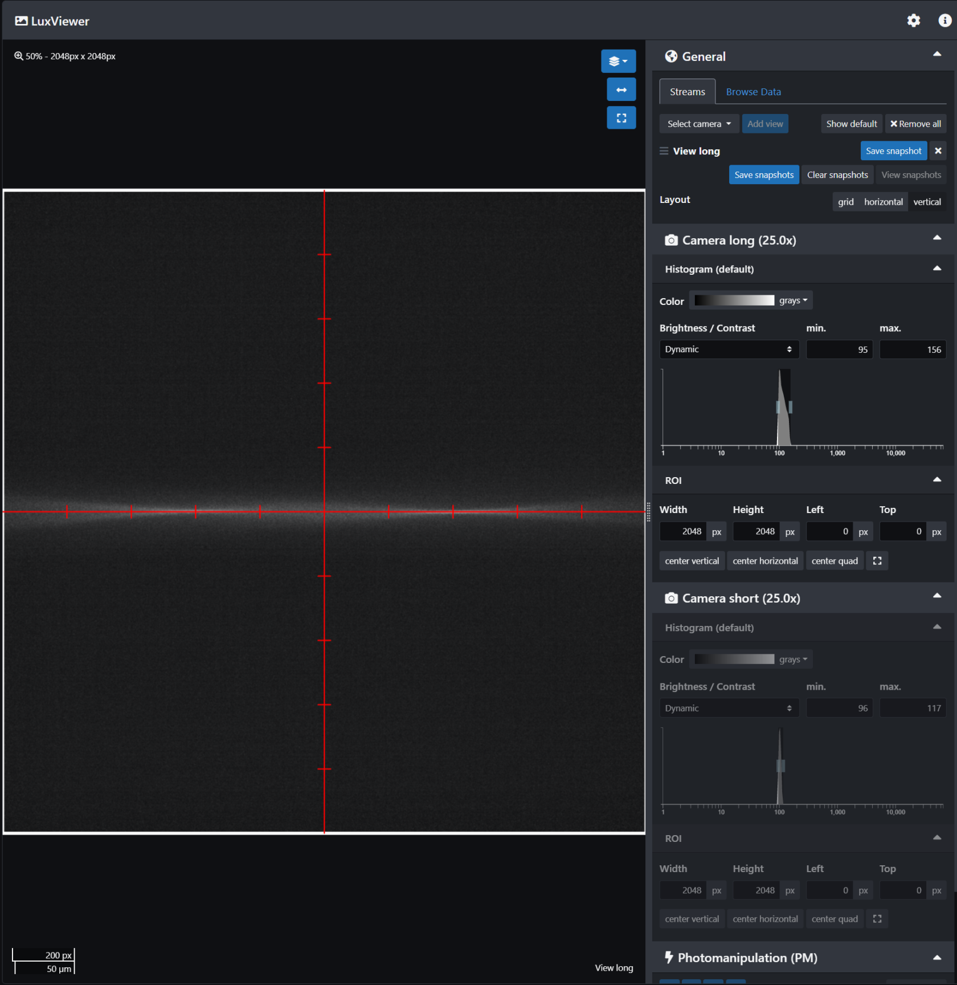Image resolution: width=957 pixels, height=985 pixels.
Task: Close the View long stream entry
Action: click(938, 151)
